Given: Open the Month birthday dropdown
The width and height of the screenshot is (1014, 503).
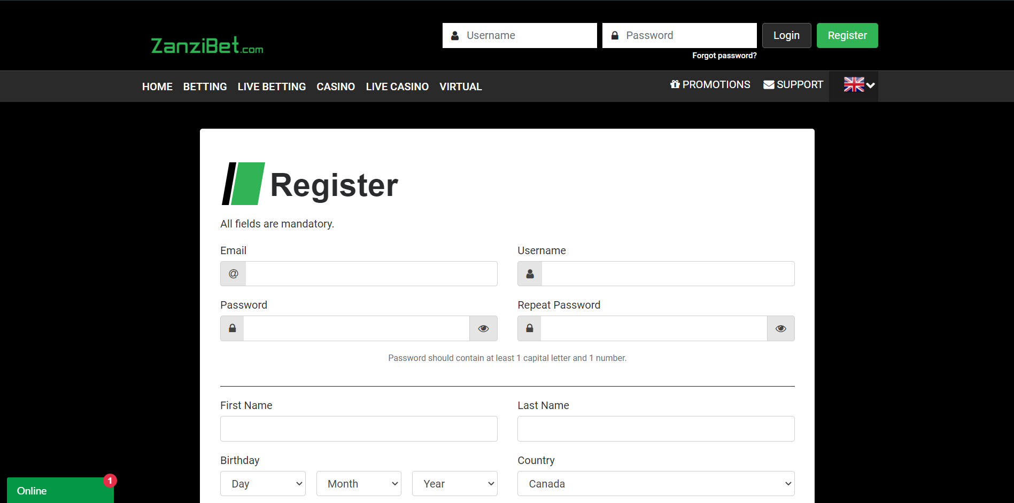Looking at the screenshot, I should click(358, 483).
